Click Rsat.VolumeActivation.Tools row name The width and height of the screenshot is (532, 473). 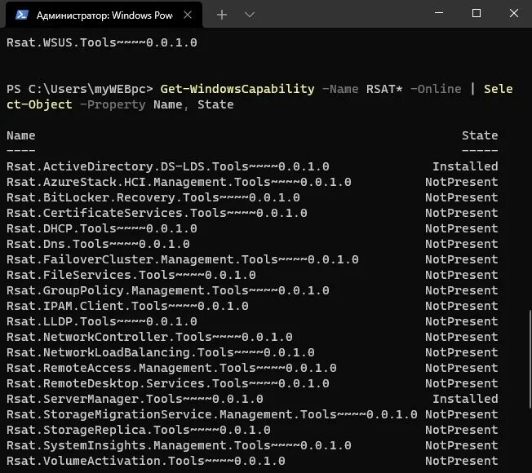(x=146, y=461)
